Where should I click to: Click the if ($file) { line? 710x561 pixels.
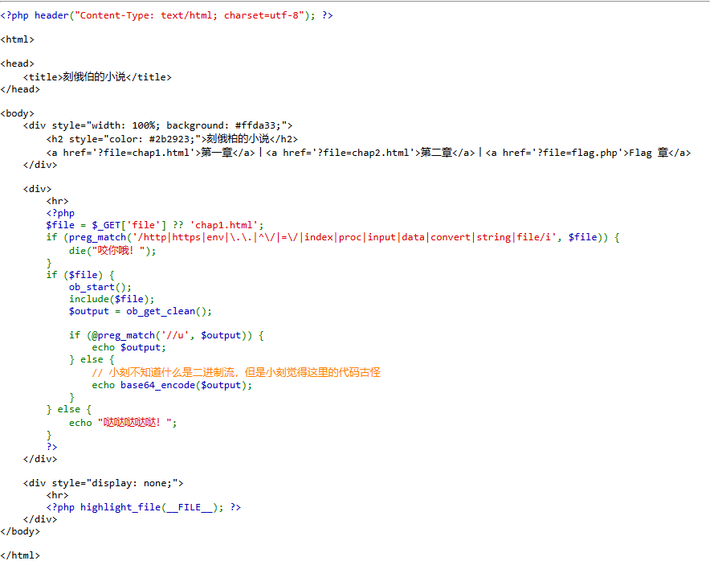click(80, 275)
